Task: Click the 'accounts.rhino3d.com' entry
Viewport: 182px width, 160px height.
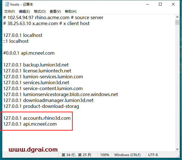Action: click(47, 118)
